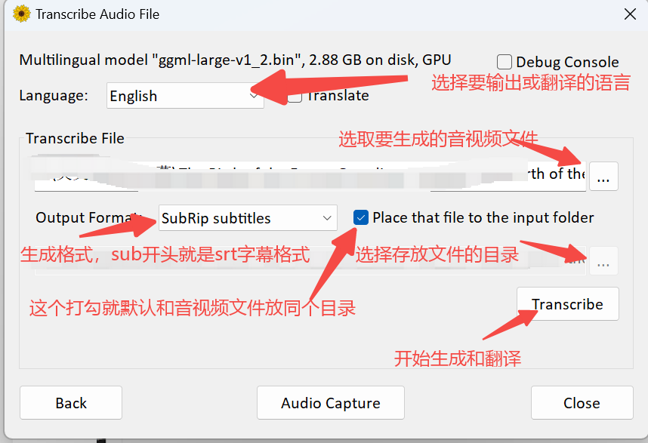Start transcription with the Transcribe button
The height and width of the screenshot is (443, 648).
coord(567,303)
